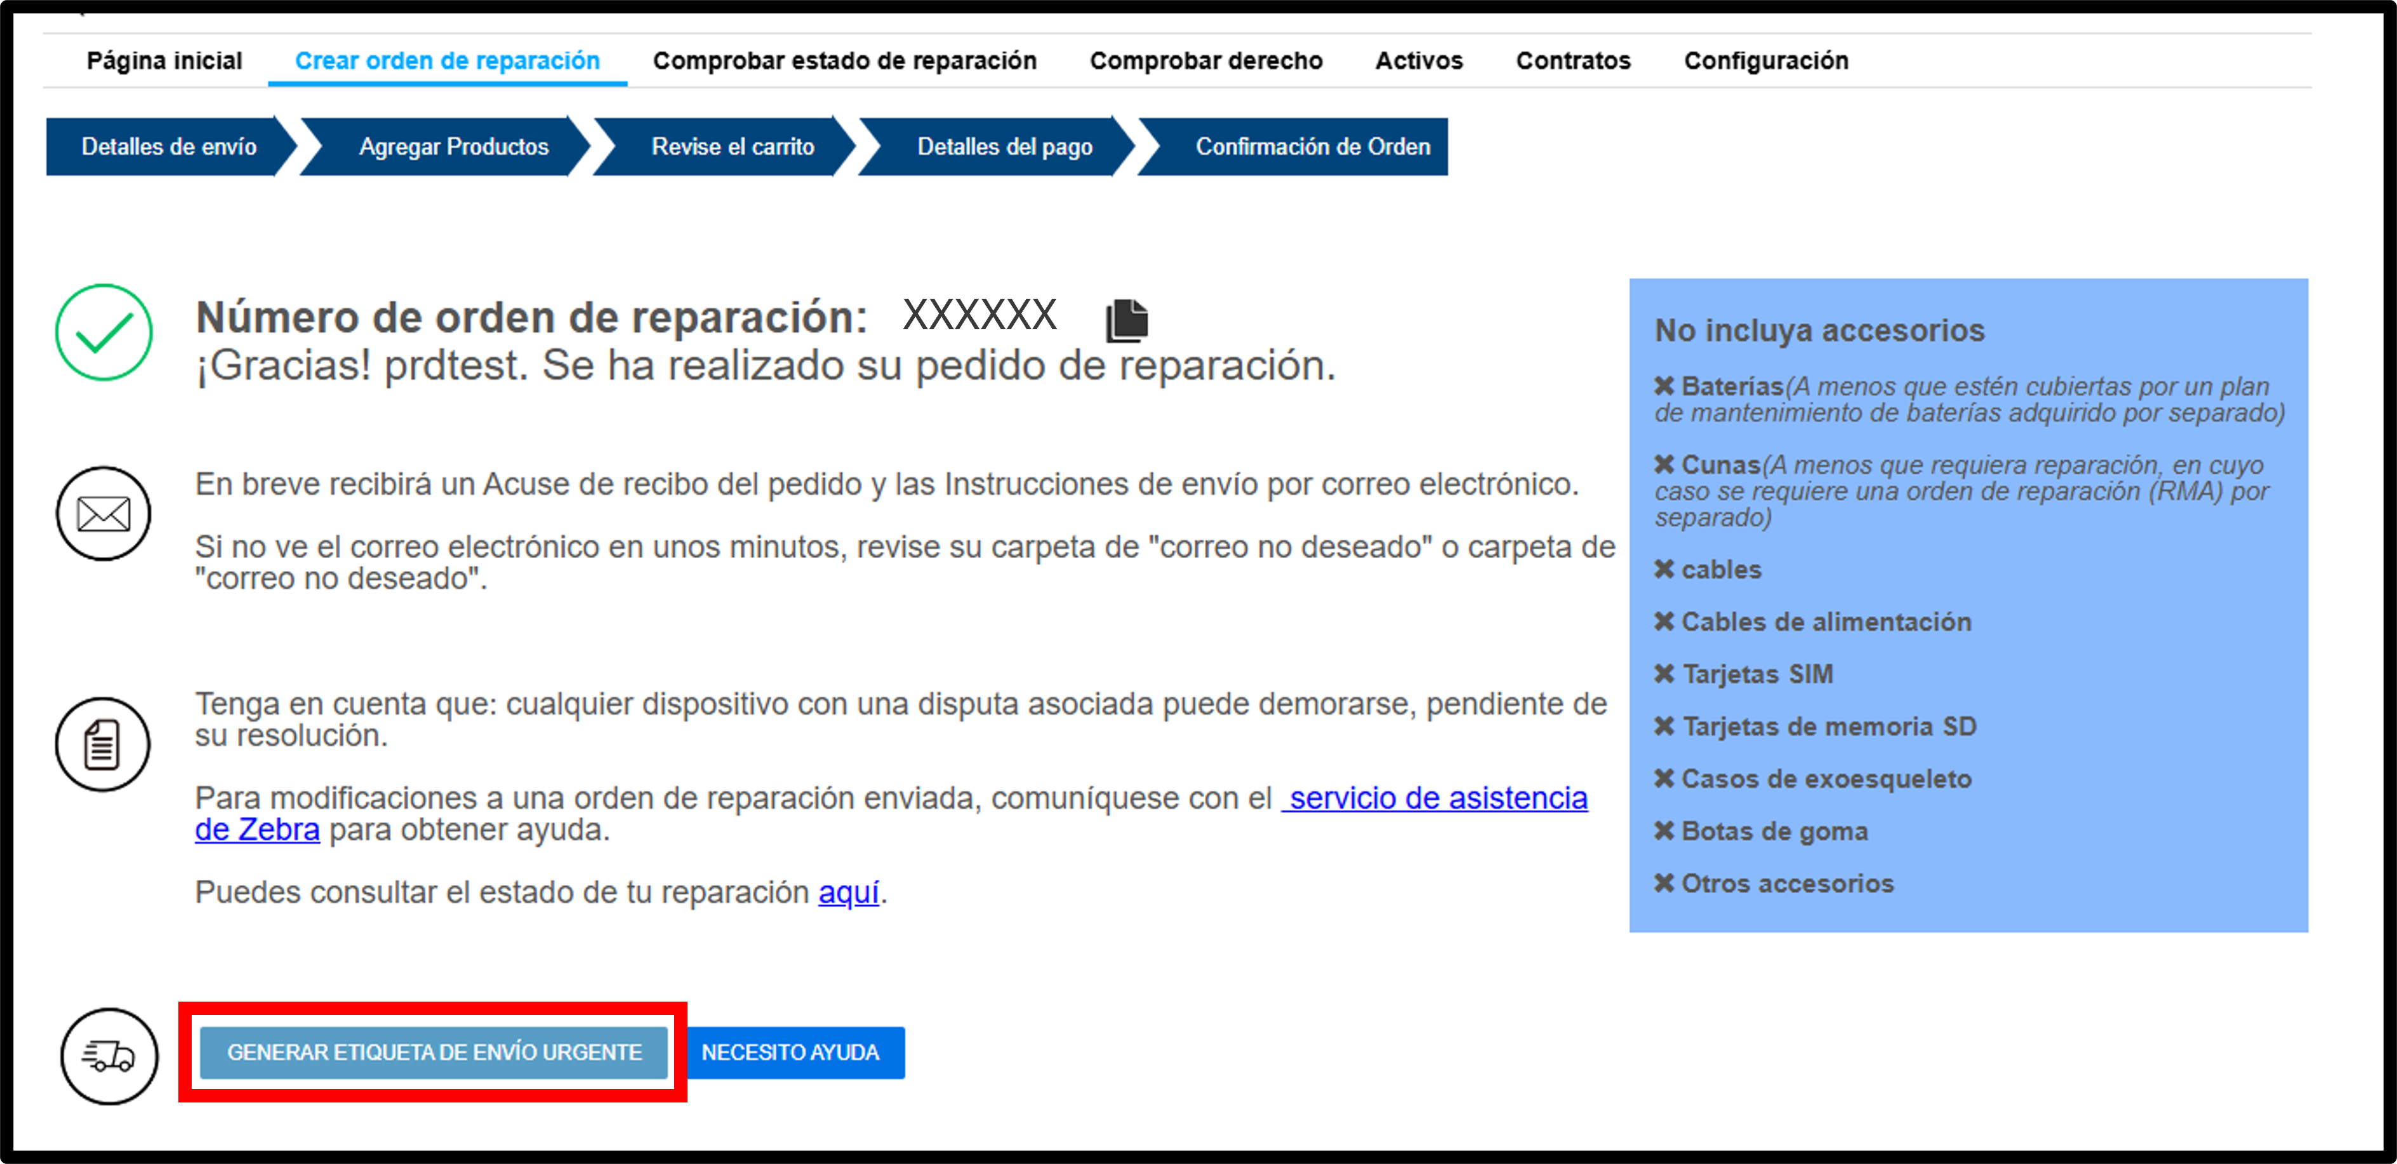Copy the repair order number icon
The image size is (2397, 1164).
click(x=1127, y=321)
